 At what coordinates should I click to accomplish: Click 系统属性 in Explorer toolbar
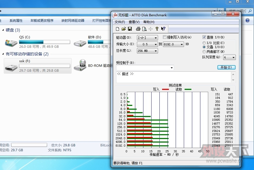(x=16, y=20)
